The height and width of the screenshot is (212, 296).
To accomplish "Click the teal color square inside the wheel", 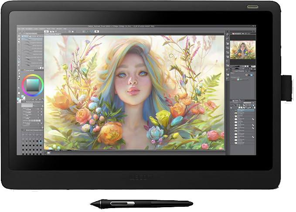I will 33,85.
